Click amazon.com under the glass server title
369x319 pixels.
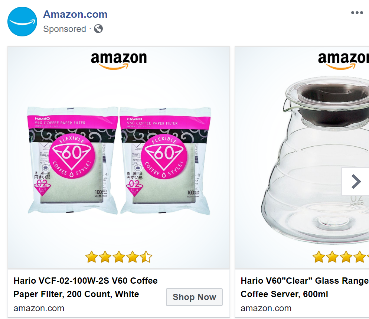[266, 308]
